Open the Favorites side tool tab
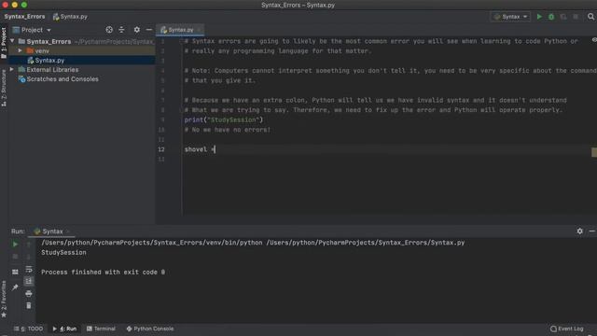597x336 pixels. click(x=4, y=299)
